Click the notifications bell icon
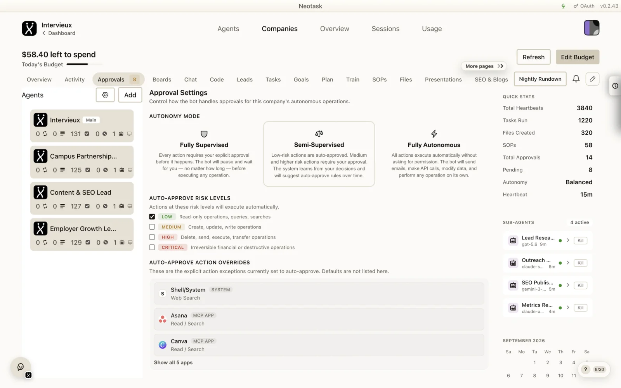This screenshot has height=388, width=621. [576, 79]
